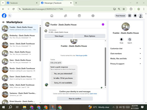Open the Windows notification center icon
The height and width of the screenshot is (110, 147).
pyautogui.click(x=142, y=107)
